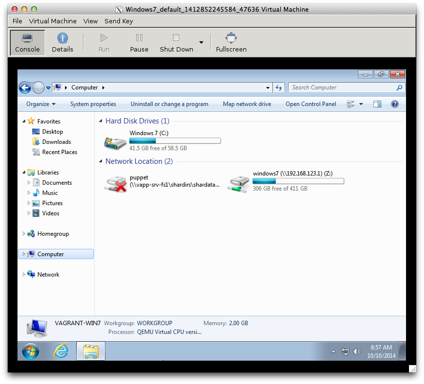Viewport: 424px width, 384px height.
Task: Collapse the Network Location group
Action: (101, 161)
